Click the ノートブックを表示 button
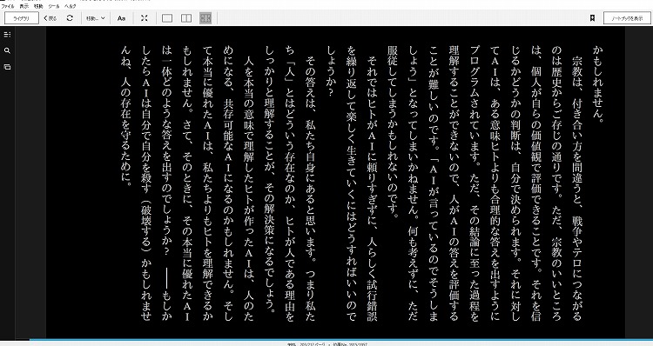 tap(627, 18)
